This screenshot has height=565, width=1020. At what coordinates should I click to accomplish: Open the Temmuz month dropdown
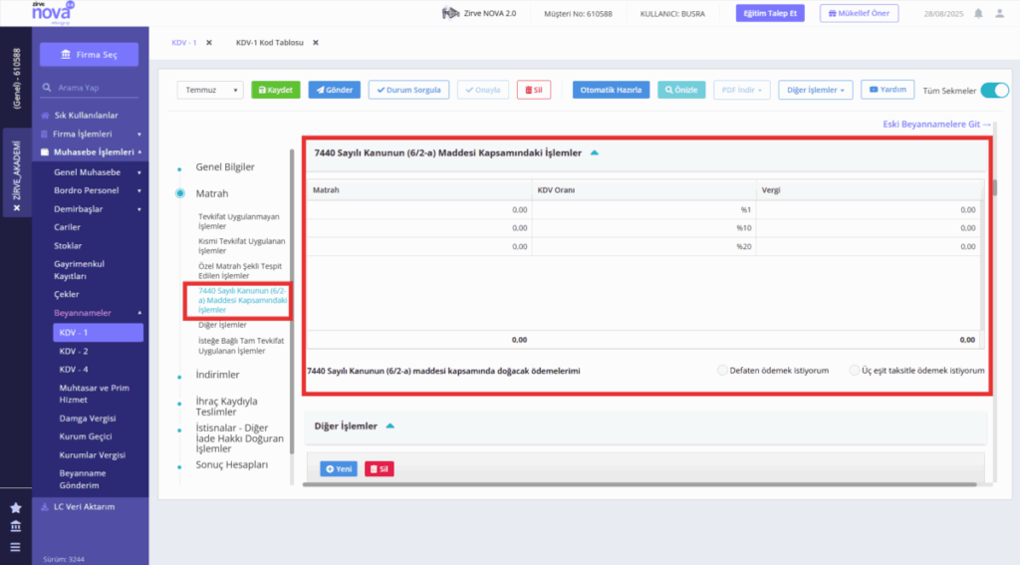(209, 90)
